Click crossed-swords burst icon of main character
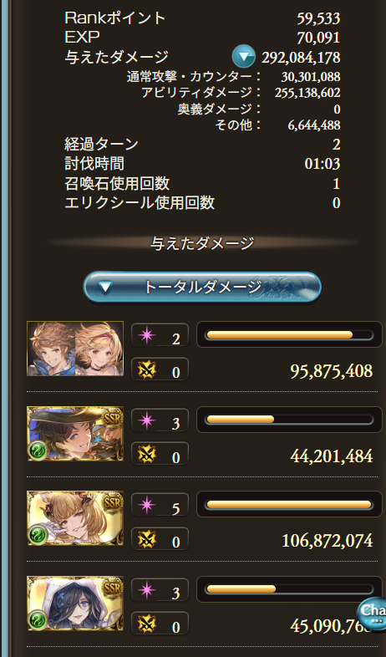The height and width of the screenshot is (657, 386). [147, 370]
